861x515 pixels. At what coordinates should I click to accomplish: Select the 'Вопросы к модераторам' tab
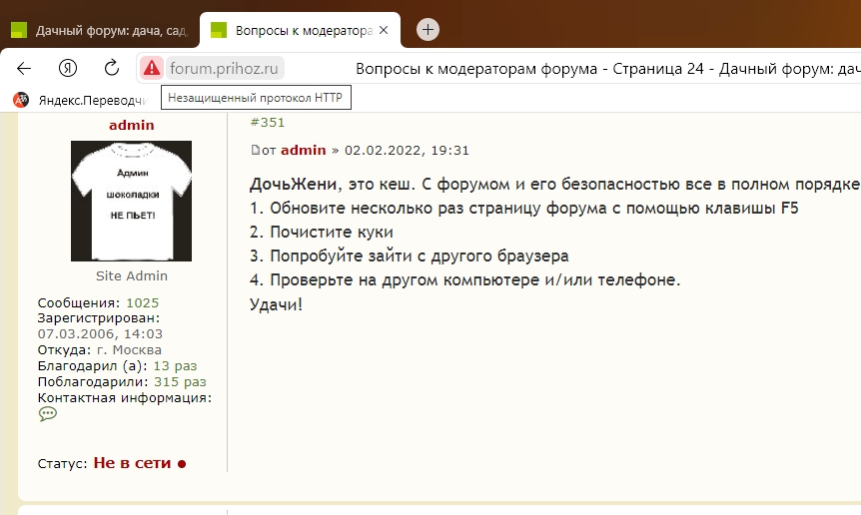pyautogui.click(x=290, y=30)
